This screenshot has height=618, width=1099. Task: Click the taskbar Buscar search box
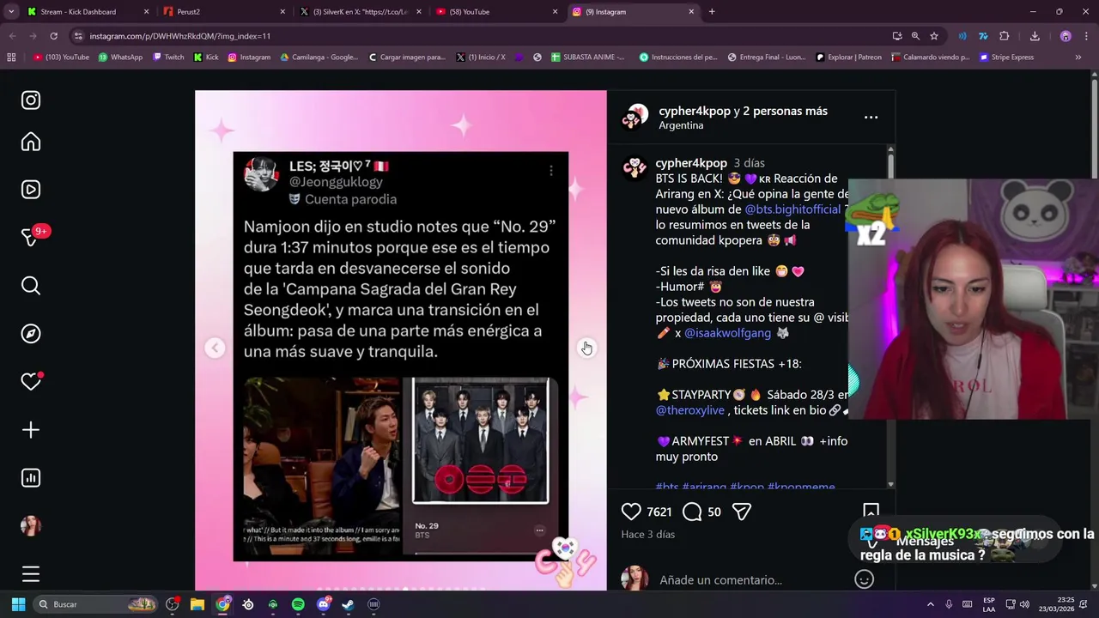[x=96, y=604]
